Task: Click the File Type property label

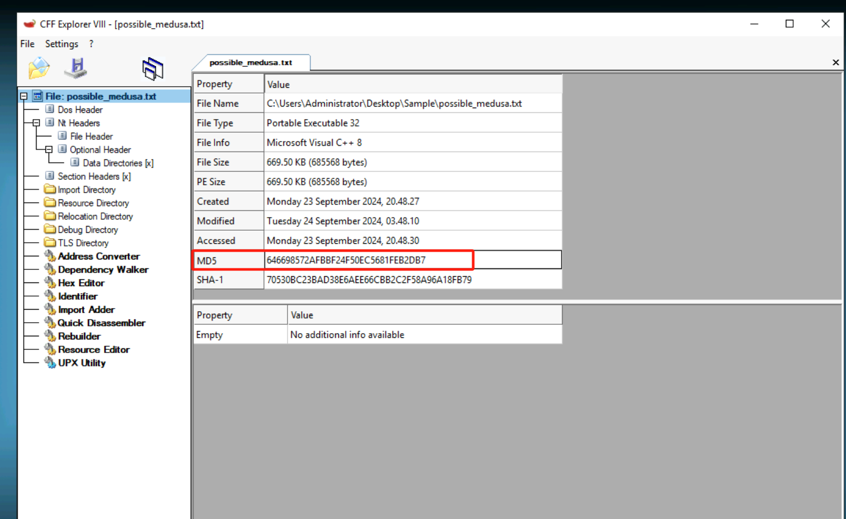Action: click(215, 123)
